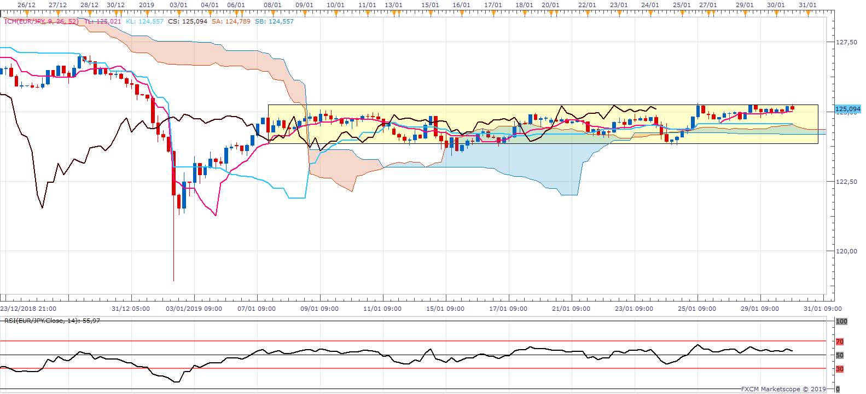Select the ICH(EUR/JPY, 9, 26, 52) indicator label
This screenshot has height=394, width=866.
pyautogui.click(x=42, y=22)
